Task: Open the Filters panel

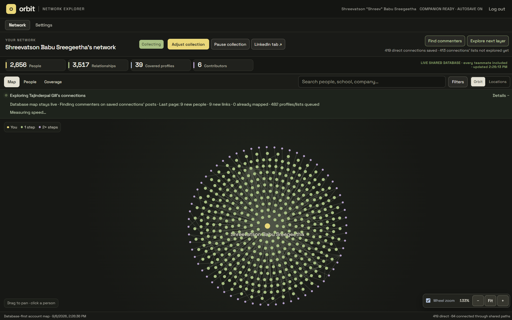Action: click(x=458, y=82)
